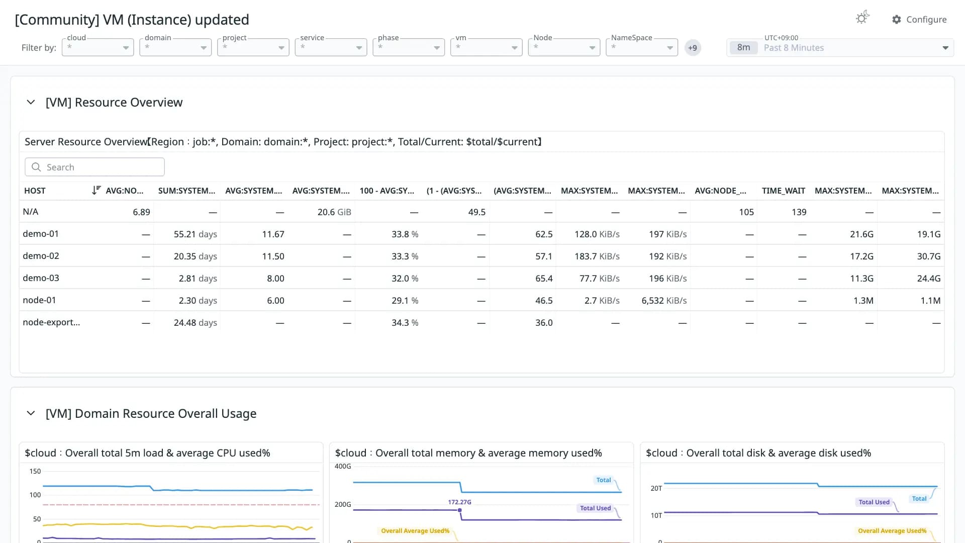Sort by the SUM:SYSTEM... column header
The image size is (965, 543).
186,191
